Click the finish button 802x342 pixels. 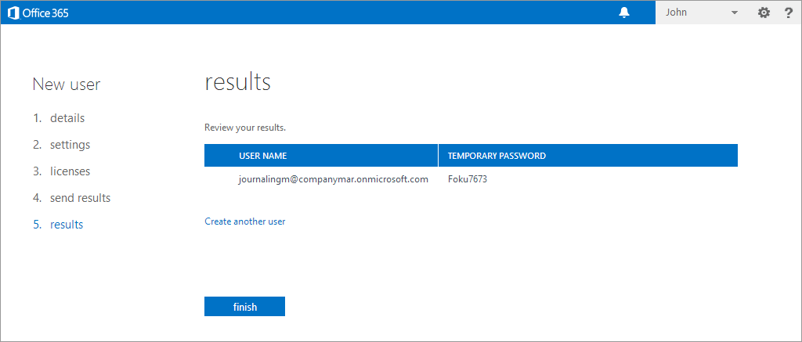(x=244, y=307)
